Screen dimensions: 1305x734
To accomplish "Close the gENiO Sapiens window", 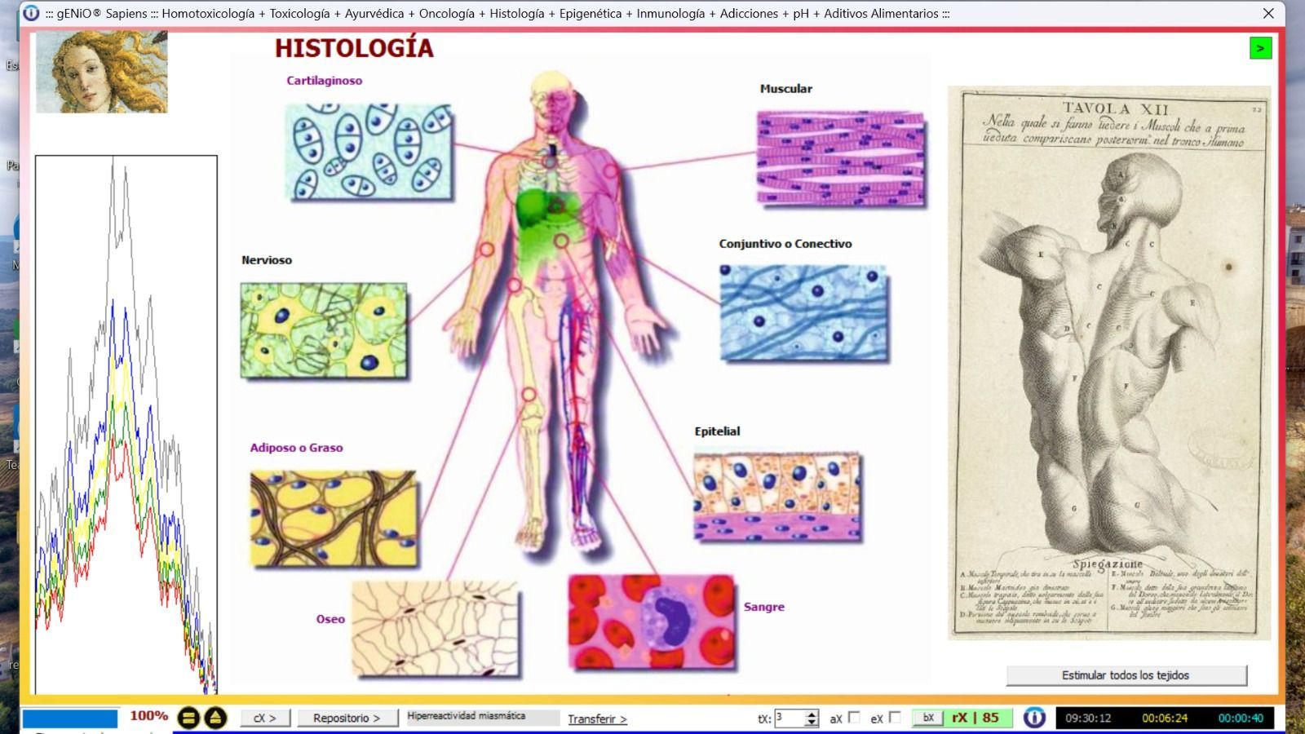I will point(1268,13).
